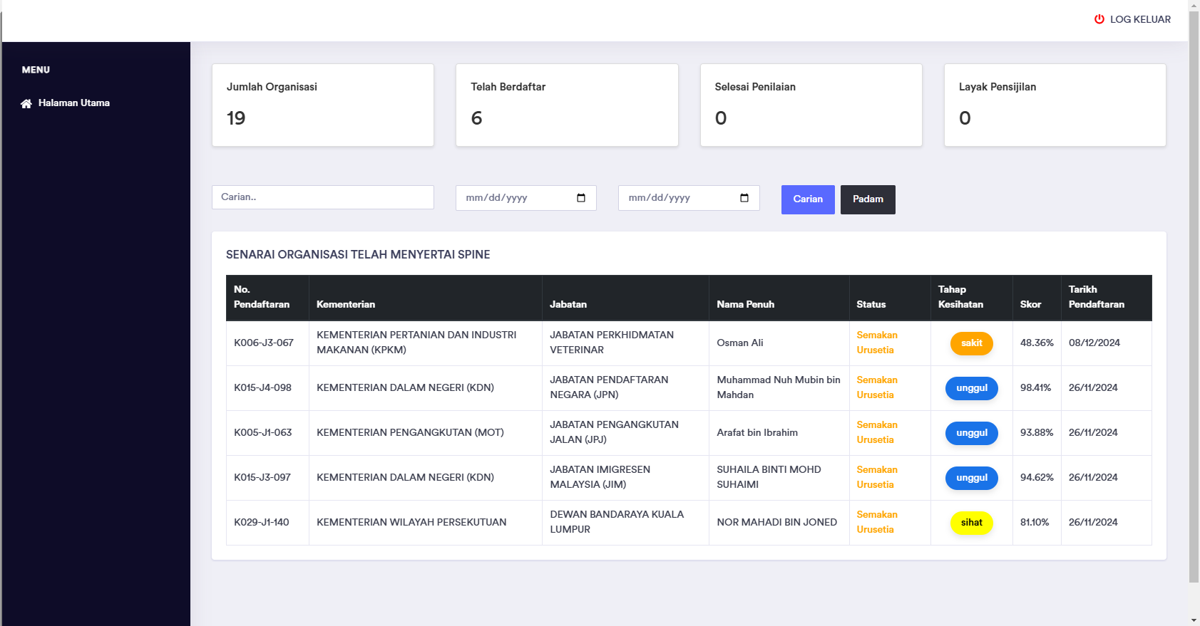Viewport: 1200px width, 626px height.
Task: Click the red power icon for logout
Action: click(1099, 19)
